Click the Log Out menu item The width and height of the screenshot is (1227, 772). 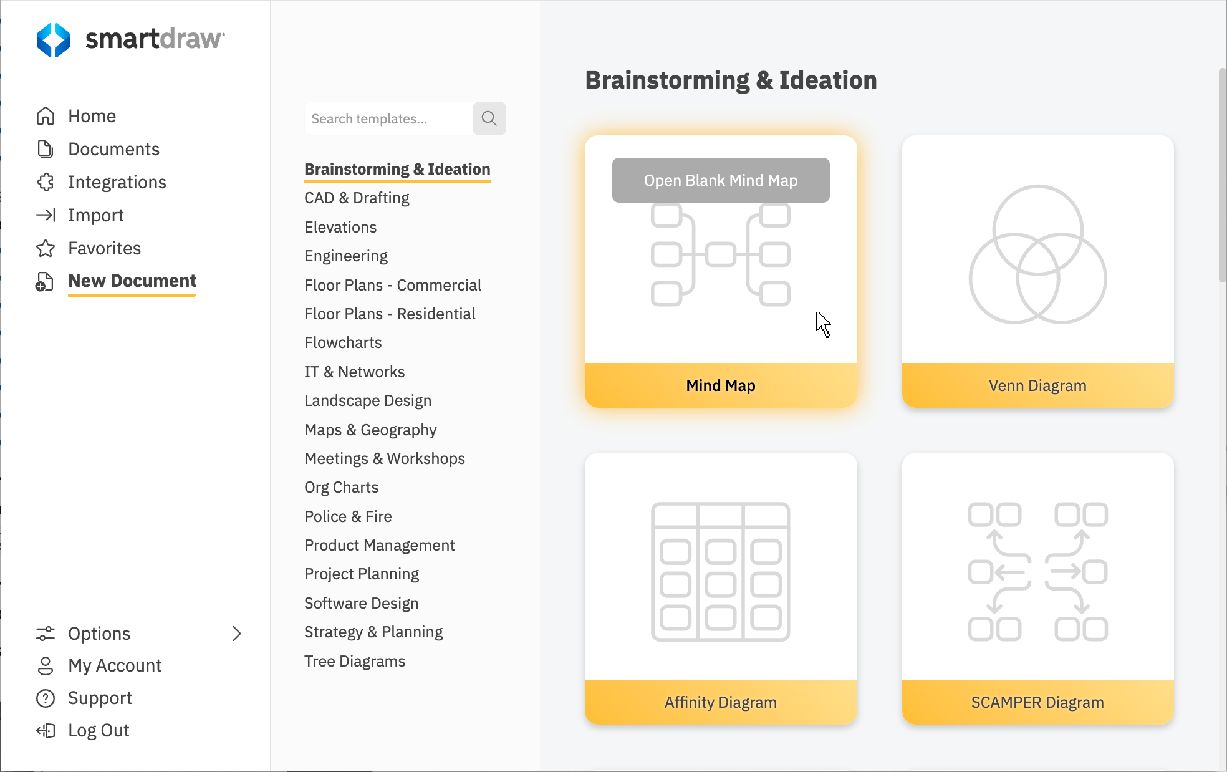[x=98, y=731]
